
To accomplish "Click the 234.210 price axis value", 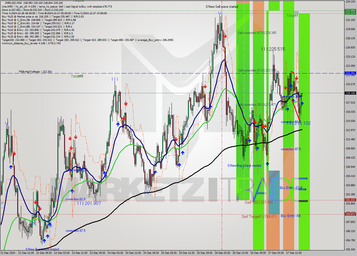I will point(350,2).
